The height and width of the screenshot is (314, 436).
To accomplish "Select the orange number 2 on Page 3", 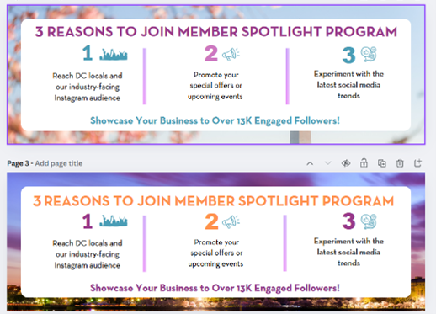I will pos(211,221).
